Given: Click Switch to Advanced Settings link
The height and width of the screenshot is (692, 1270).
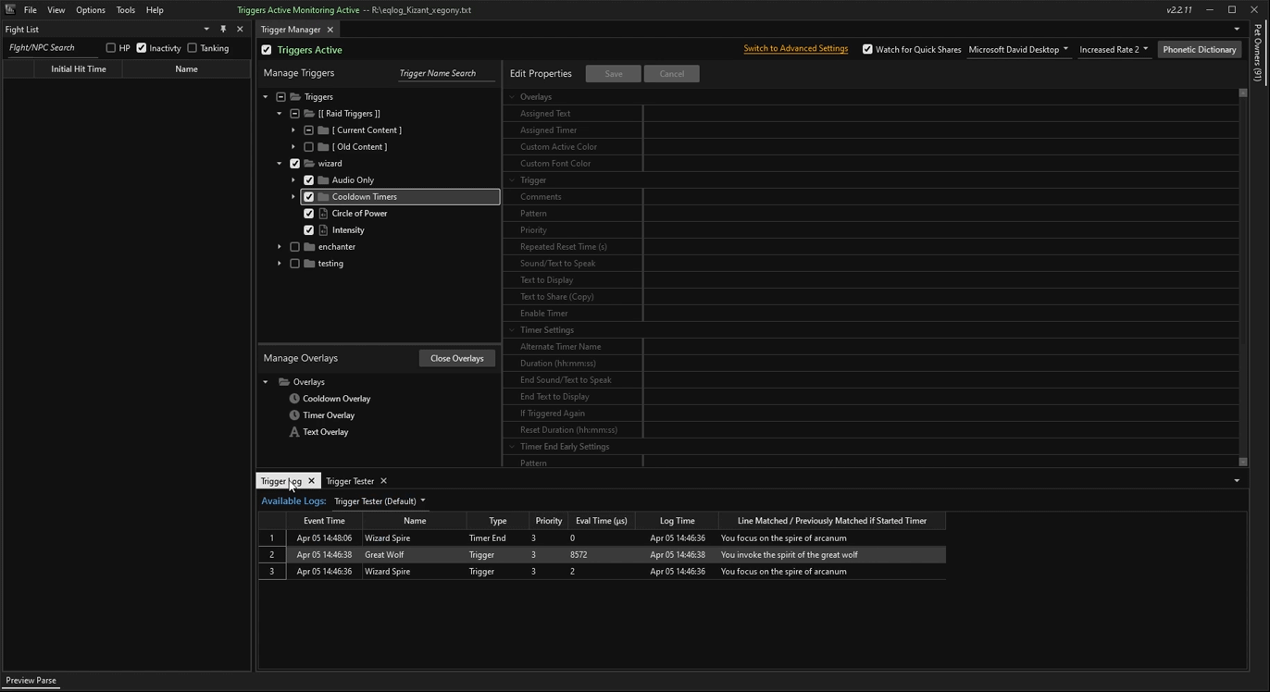Looking at the screenshot, I should click(795, 49).
